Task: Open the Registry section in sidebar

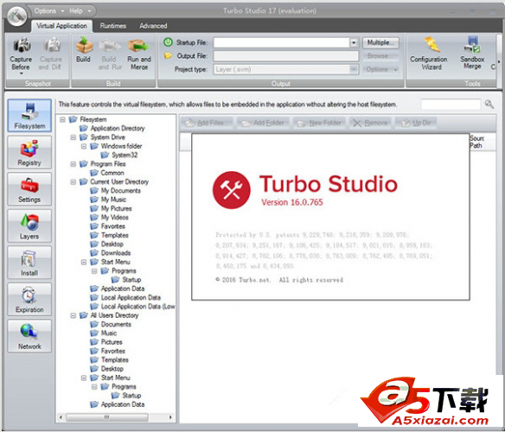Action: (29, 152)
